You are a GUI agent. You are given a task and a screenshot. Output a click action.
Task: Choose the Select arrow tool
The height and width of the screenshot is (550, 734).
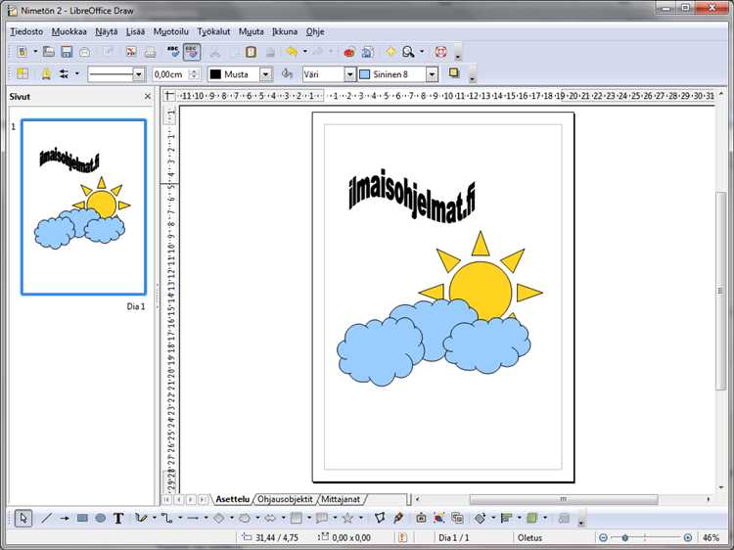click(23, 518)
